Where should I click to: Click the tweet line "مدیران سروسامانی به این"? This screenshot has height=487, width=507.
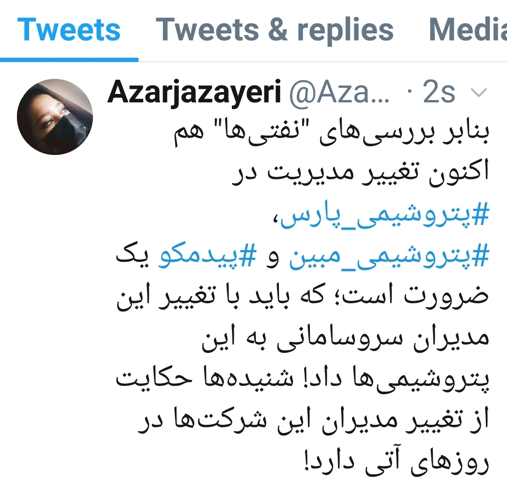[x=345, y=338]
